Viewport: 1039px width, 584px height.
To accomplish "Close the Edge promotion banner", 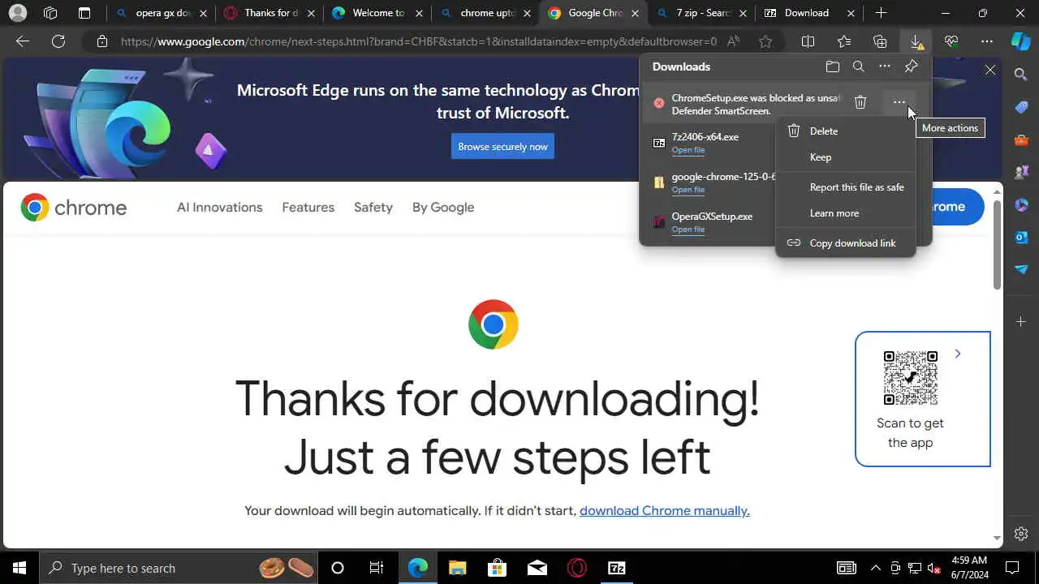I will click(990, 71).
